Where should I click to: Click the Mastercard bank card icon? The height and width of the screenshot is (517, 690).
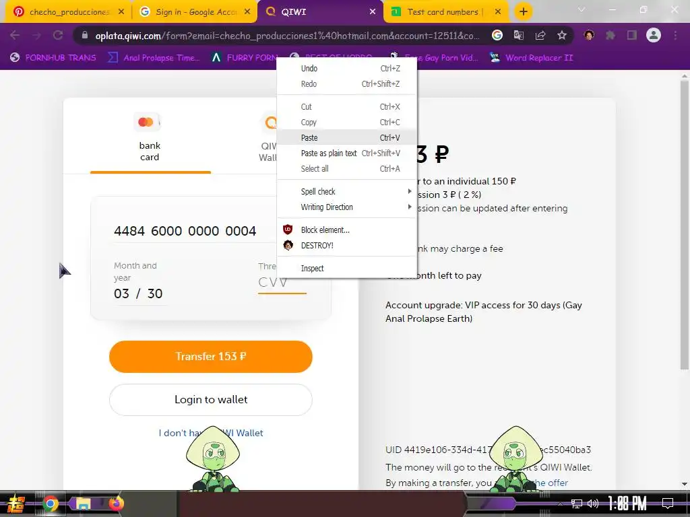146,122
